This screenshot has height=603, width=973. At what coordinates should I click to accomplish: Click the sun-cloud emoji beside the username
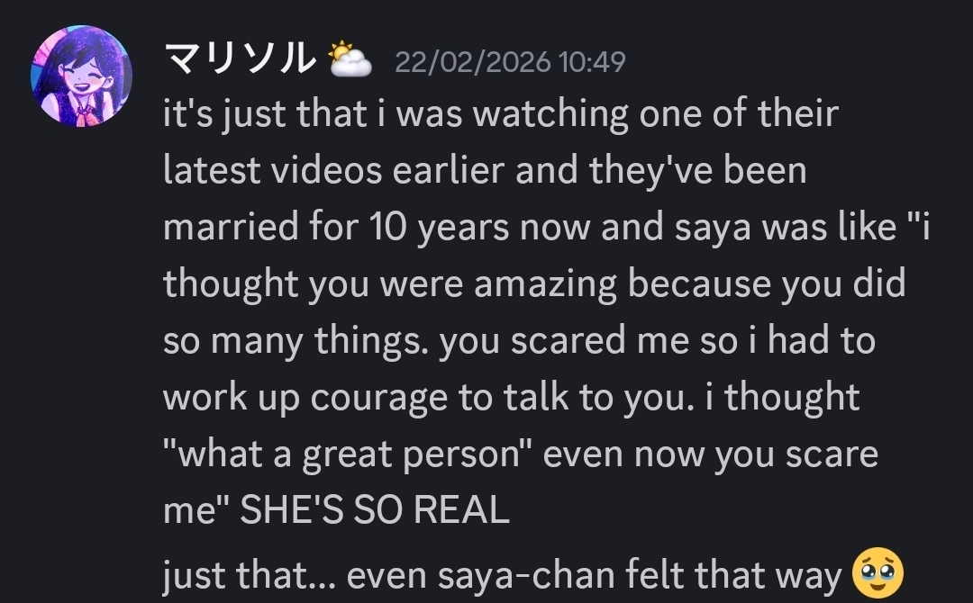point(350,60)
